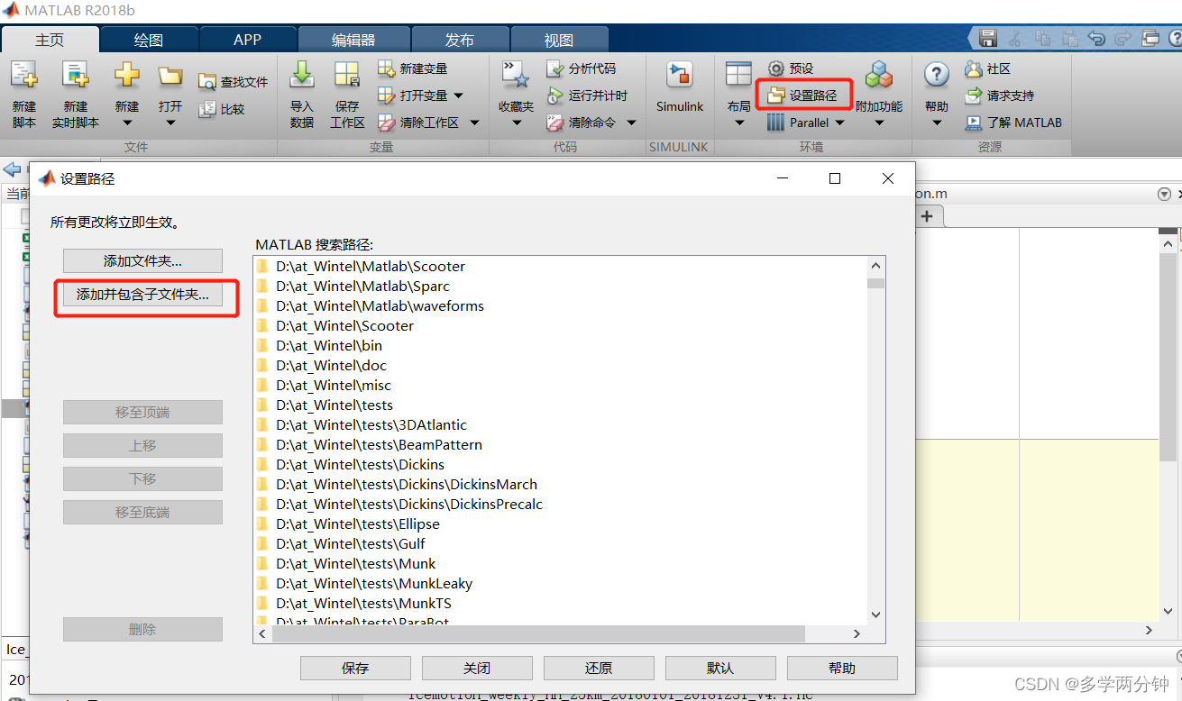The height and width of the screenshot is (701, 1182).
Task: Click Clear Workspace (清除工作区)
Action: (x=418, y=123)
